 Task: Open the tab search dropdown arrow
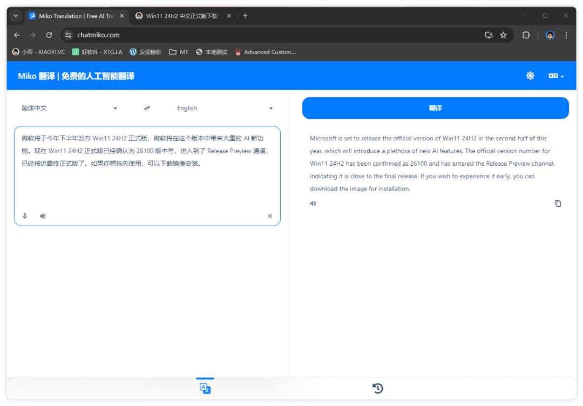(16, 16)
